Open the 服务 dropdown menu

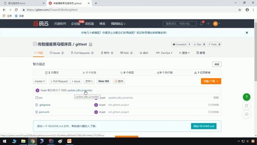(x=184, y=53)
